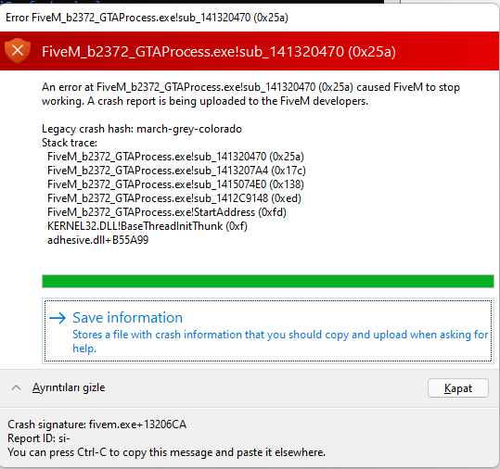This screenshot has height=469, width=500.
Task: Select the Legacy crash hash line
Action: click(x=142, y=129)
